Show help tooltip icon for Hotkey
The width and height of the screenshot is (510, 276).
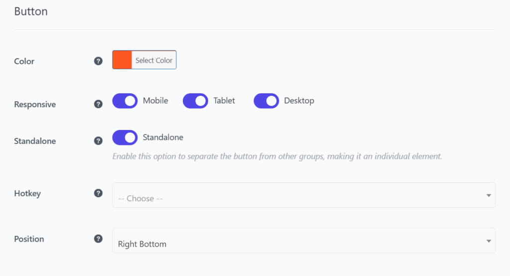pyautogui.click(x=98, y=193)
